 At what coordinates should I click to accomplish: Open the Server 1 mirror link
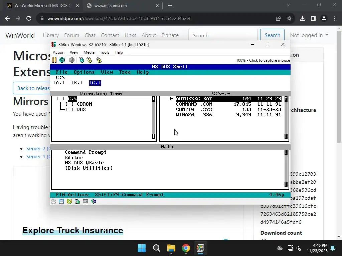[38, 157]
